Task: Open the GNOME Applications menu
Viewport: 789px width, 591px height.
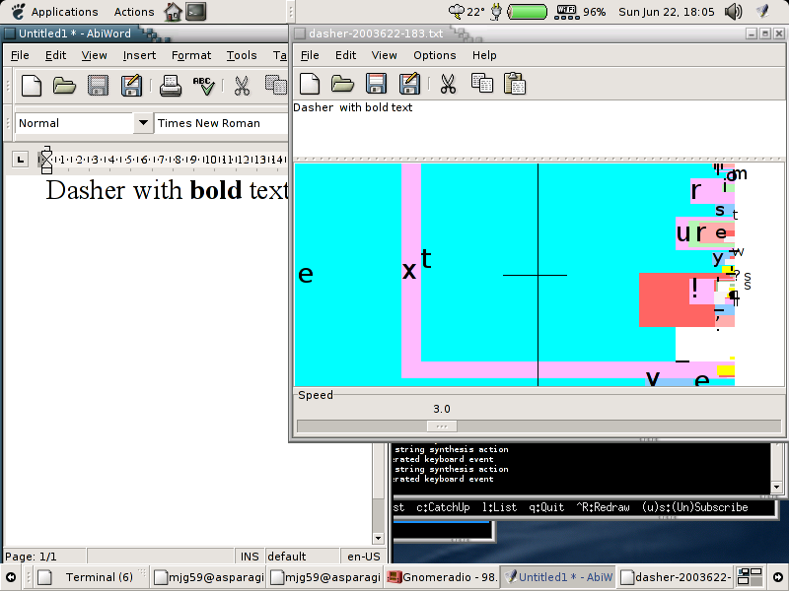Action: tap(64, 12)
